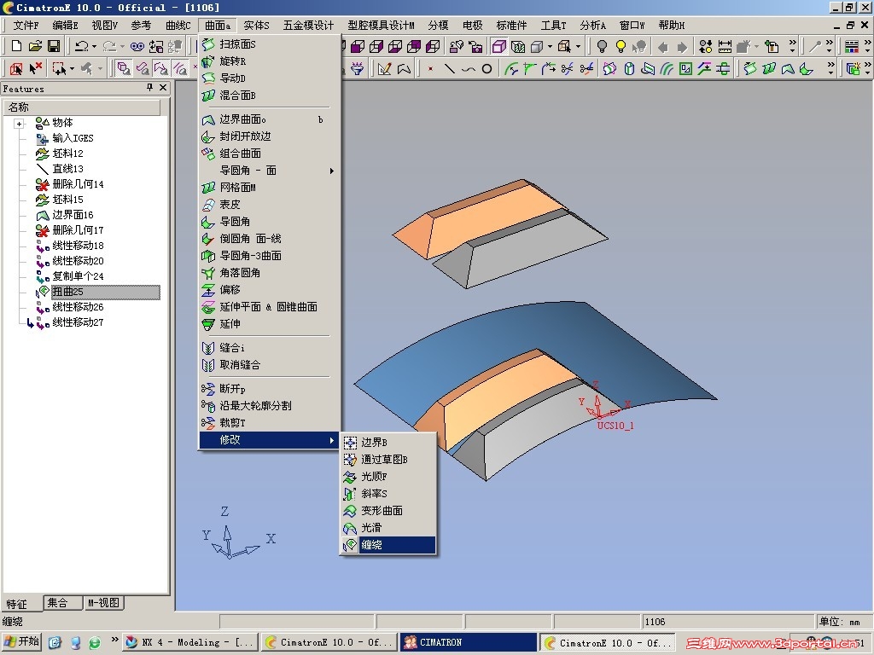Image resolution: width=874 pixels, height=655 pixels.
Task: Close the Features panel
Action: (163, 88)
